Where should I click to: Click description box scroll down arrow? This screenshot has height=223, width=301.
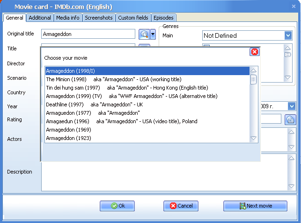(291, 186)
